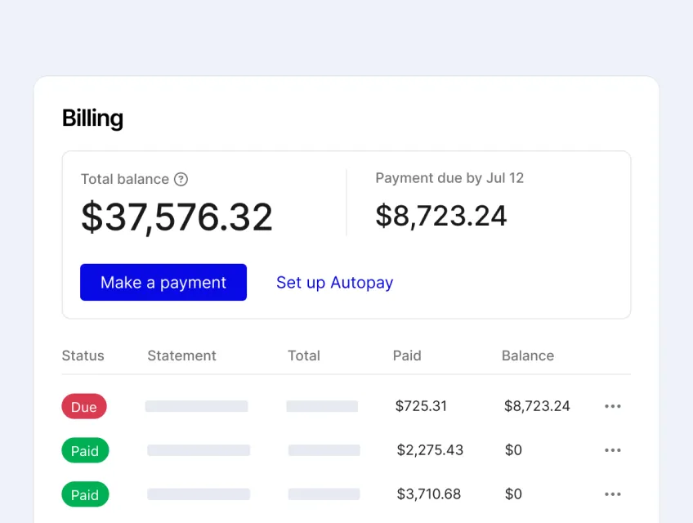
Task: Click the Billing page heading
Action: point(92,118)
